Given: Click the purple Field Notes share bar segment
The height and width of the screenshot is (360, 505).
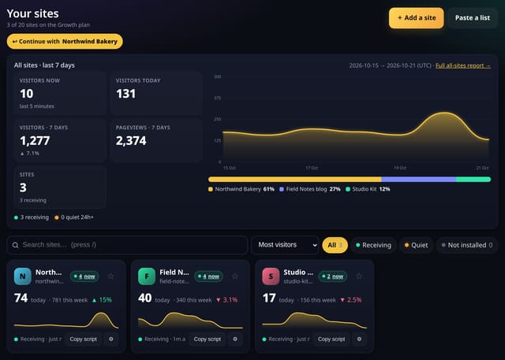Looking at the screenshot, I should [419, 180].
